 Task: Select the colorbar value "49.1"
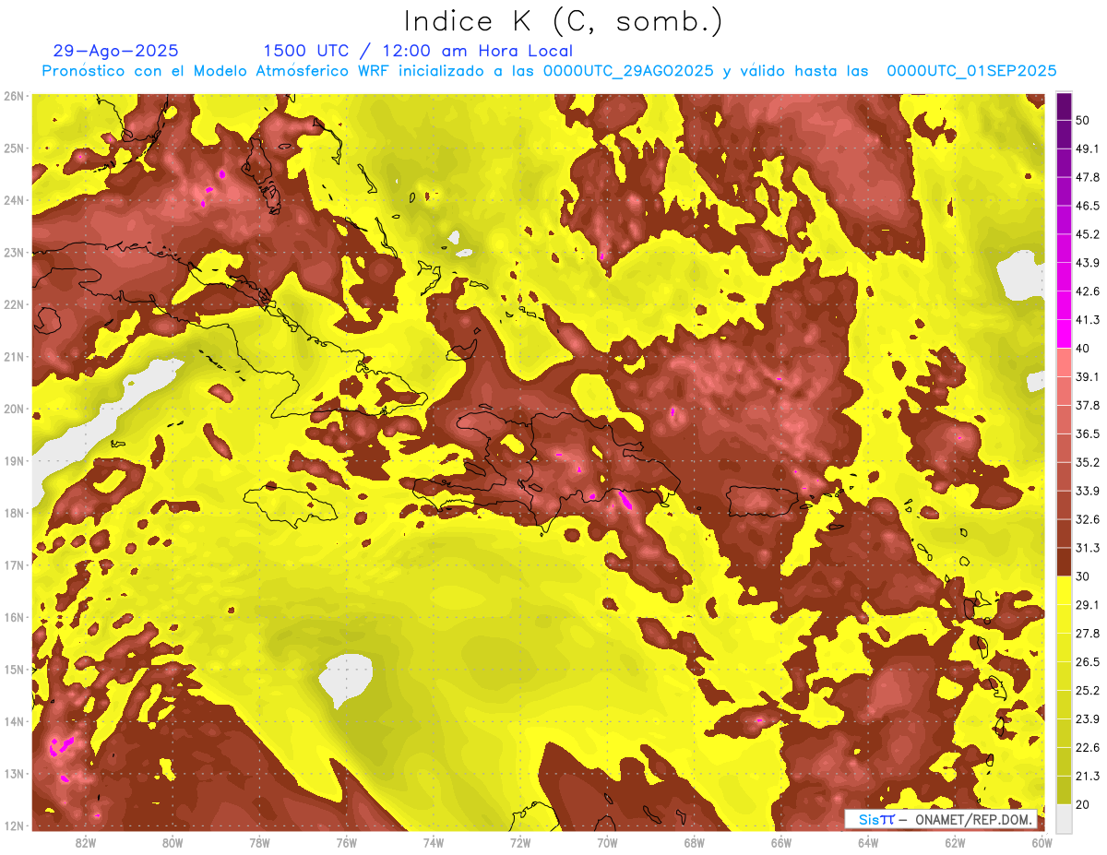pos(1088,148)
